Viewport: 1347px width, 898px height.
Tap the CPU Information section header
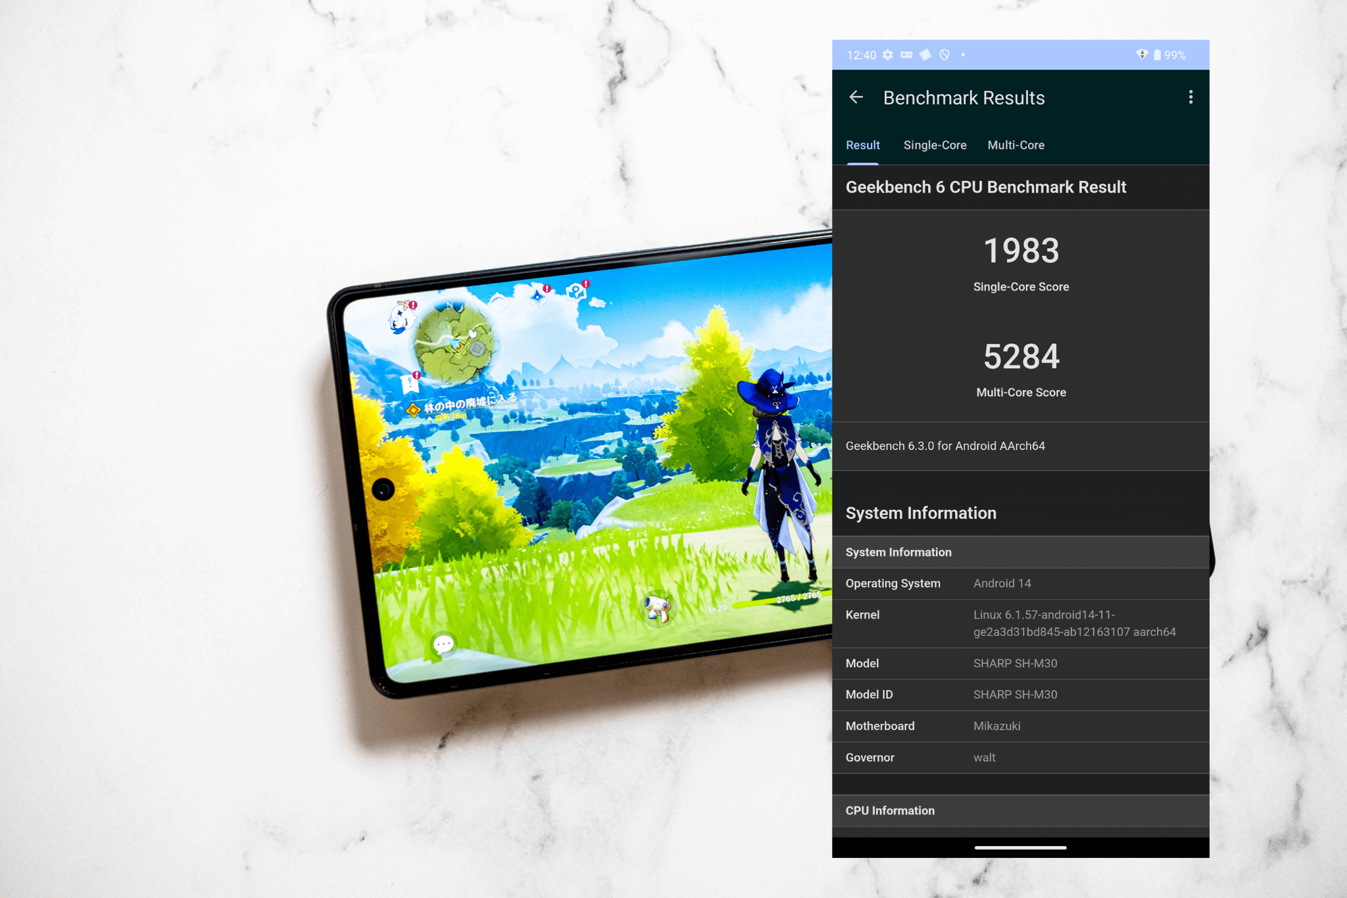point(1020,811)
